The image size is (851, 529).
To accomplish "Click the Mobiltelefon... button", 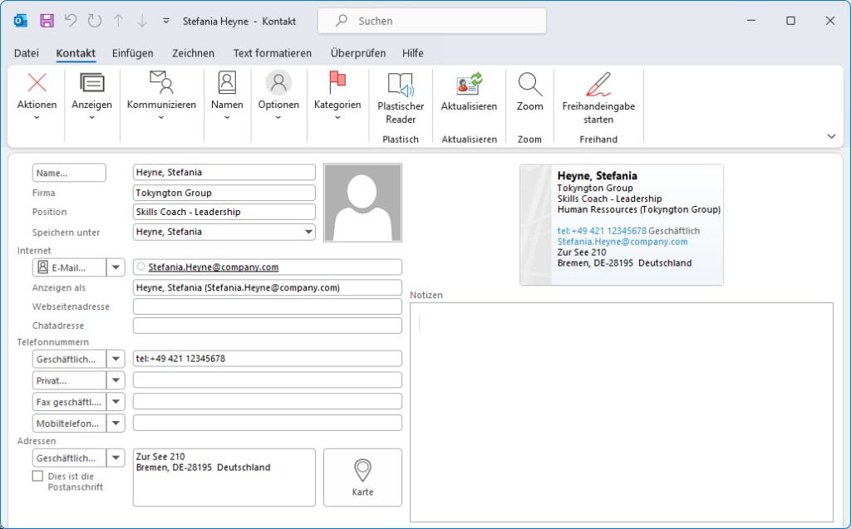I will pos(69,424).
